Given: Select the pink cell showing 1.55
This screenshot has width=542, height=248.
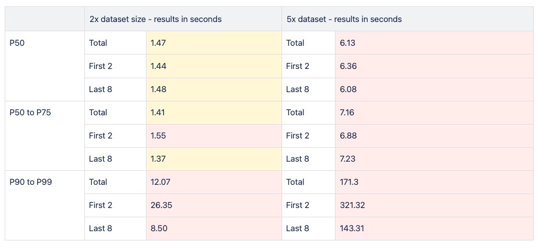Looking at the screenshot, I should tap(213, 136).
